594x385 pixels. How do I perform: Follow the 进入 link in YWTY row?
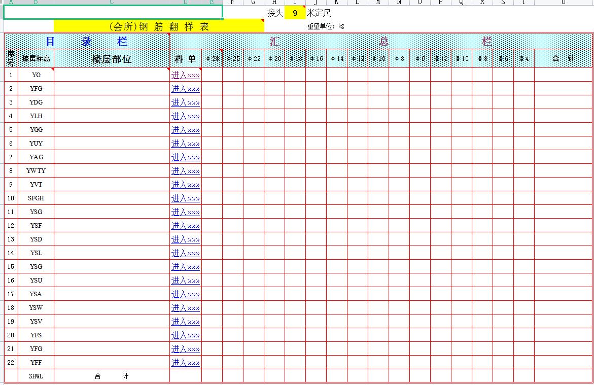click(x=185, y=171)
